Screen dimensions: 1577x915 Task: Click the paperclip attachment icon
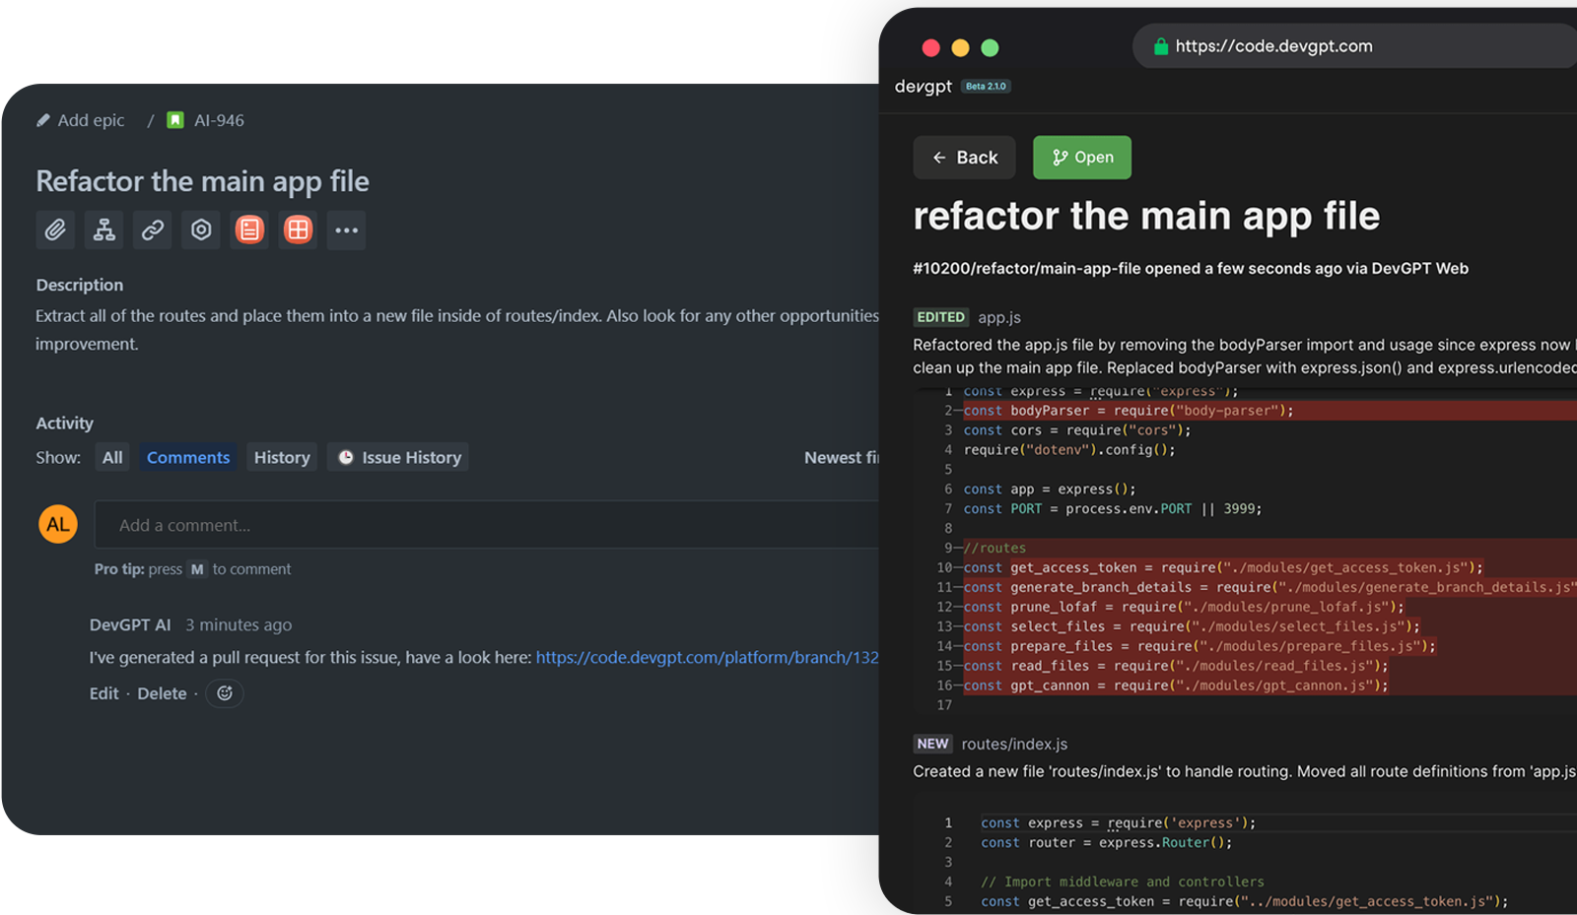55,229
